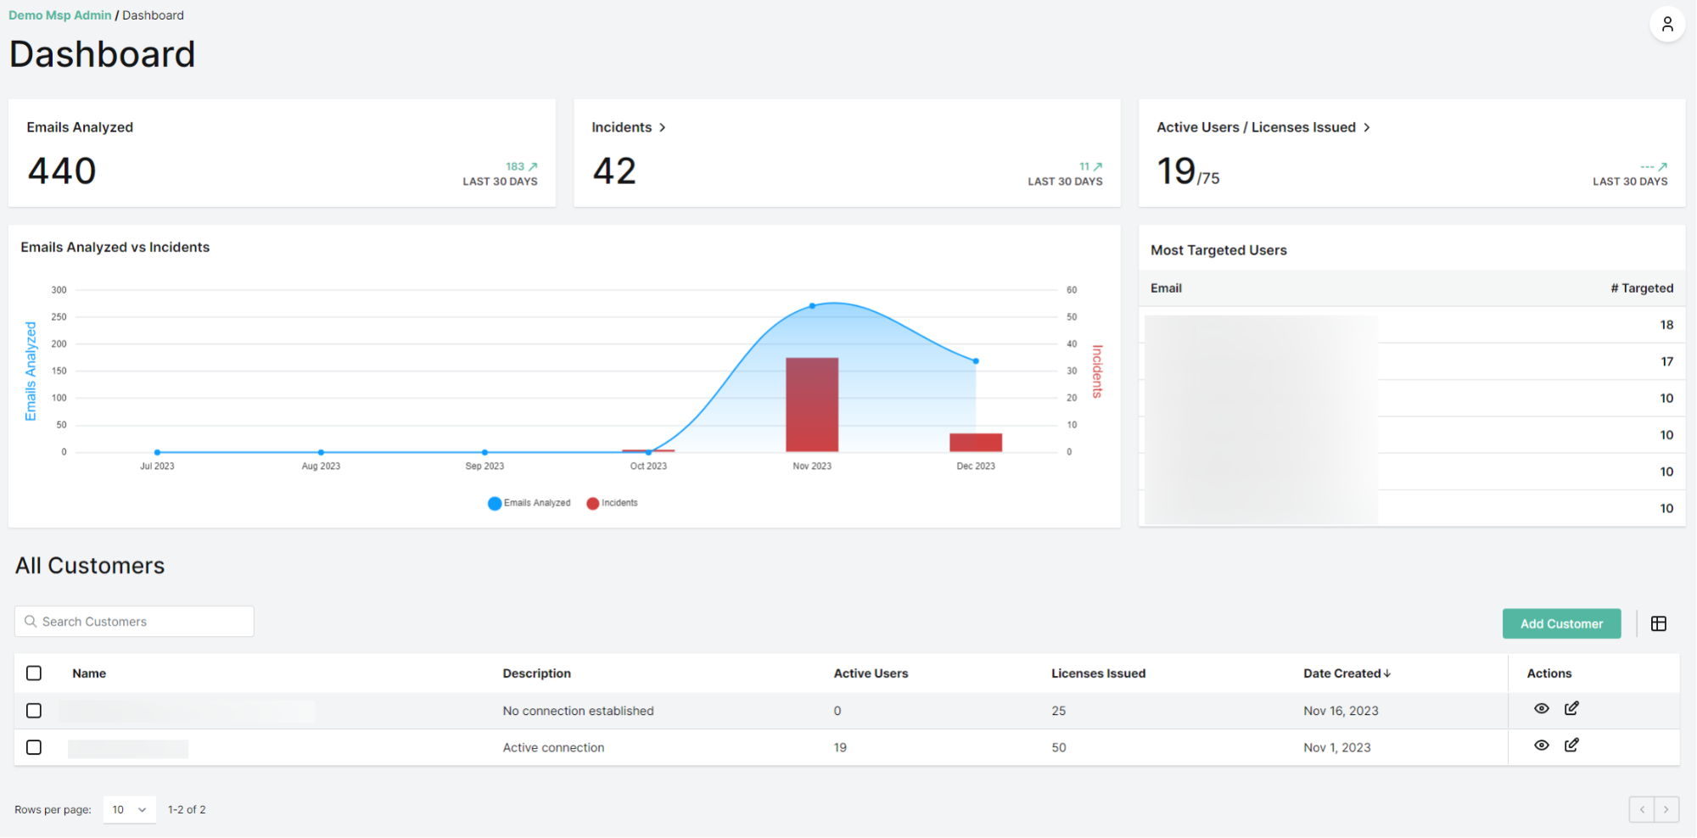View the first customer with the eye icon
This screenshot has height=838, width=1697.
(1542, 709)
